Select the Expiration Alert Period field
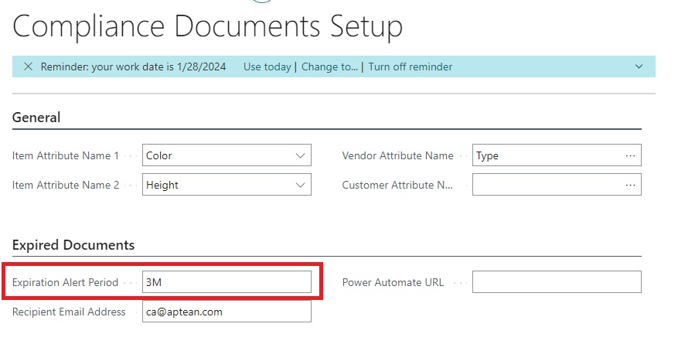Viewport: 678px width, 351px height. [x=227, y=282]
